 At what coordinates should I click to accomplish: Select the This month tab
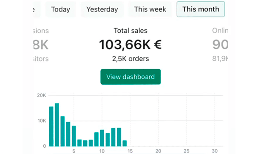click(x=201, y=9)
